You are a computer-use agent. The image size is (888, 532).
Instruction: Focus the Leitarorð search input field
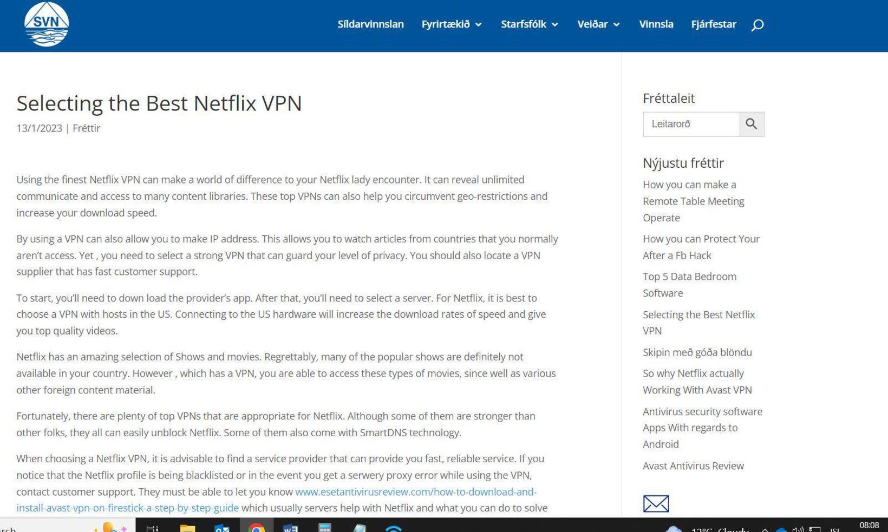click(691, 124)
